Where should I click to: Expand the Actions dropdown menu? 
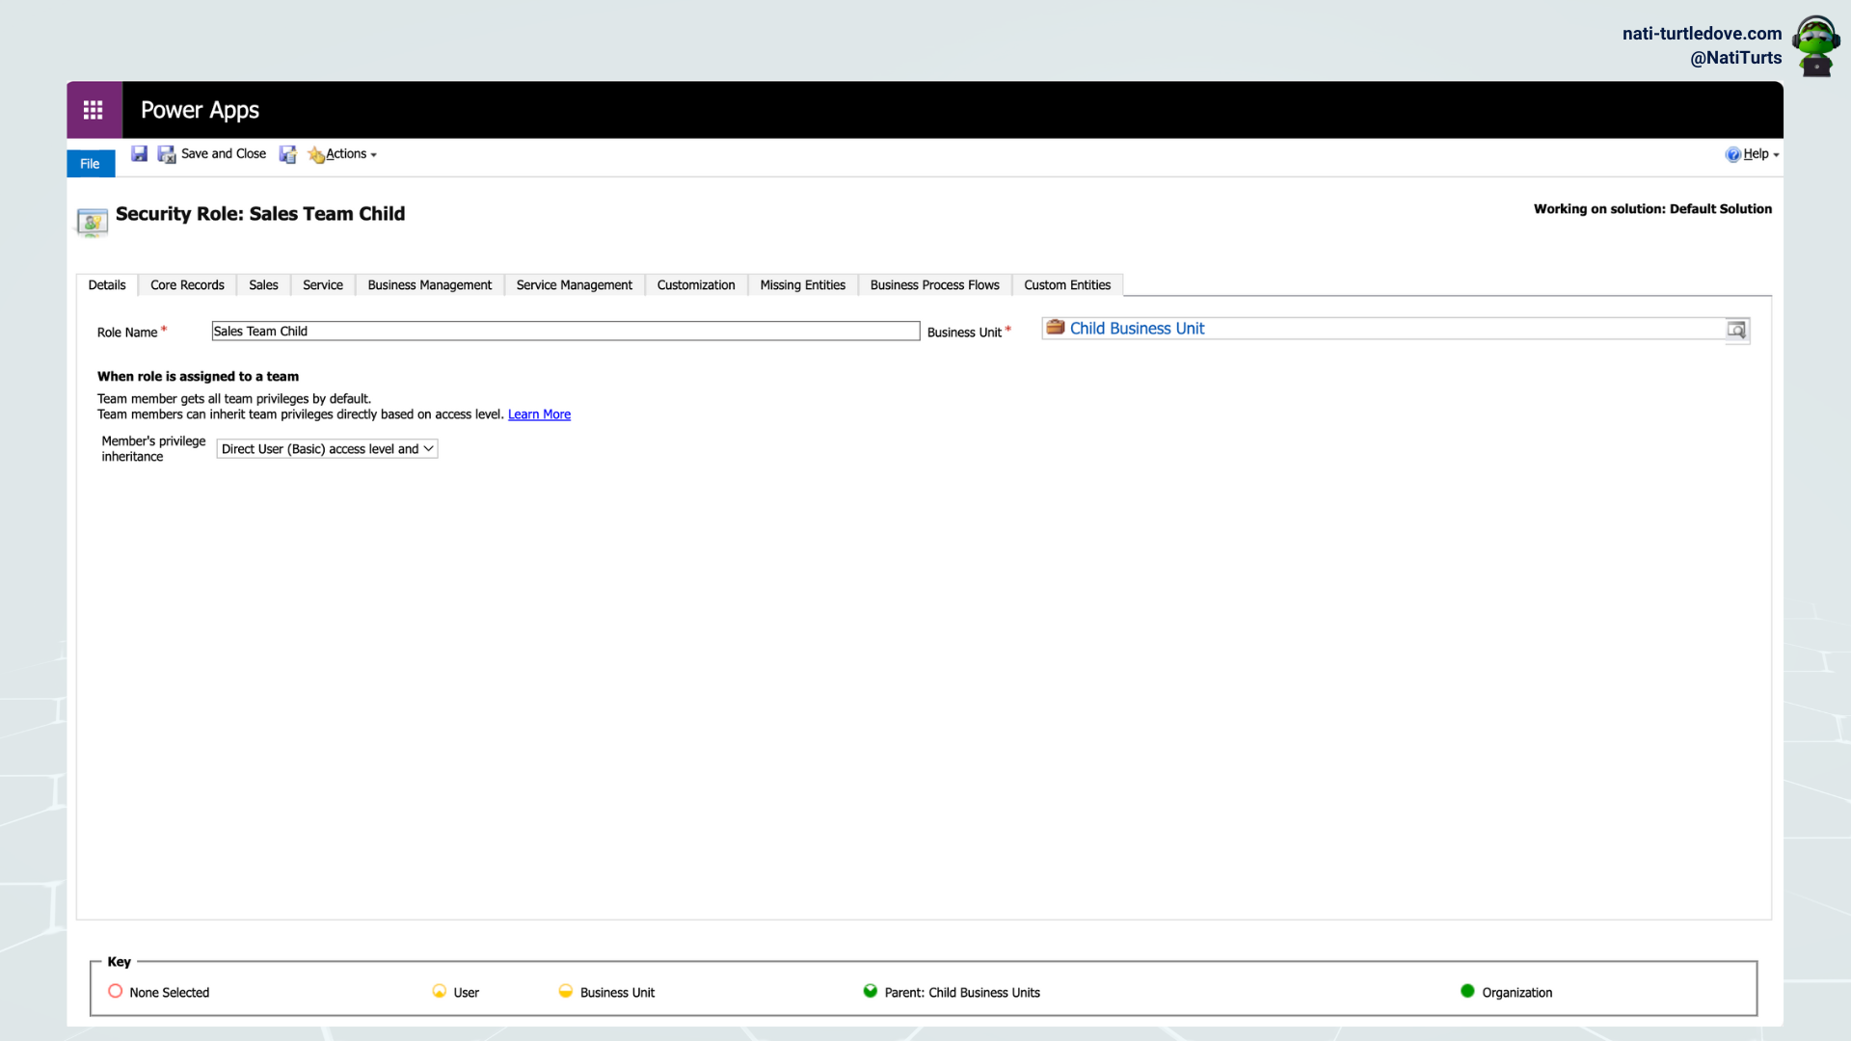point(342,154)
